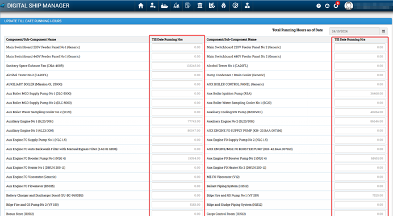Viewport: 393px width, 216px height.
Task: Edit running hours for AUXILIARY BOILER (Mission OL 25000)
Action: pyautogui.click(x=177, y=84)
